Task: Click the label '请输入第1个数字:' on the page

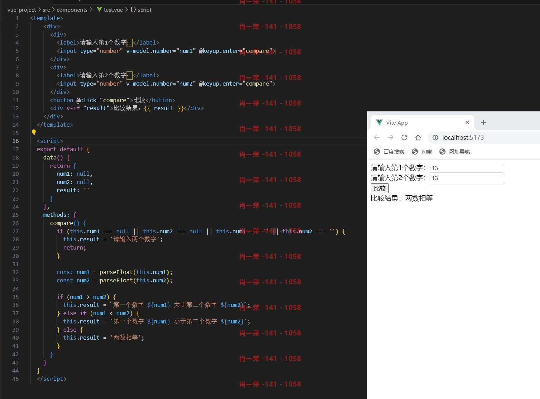Action: 398,168
